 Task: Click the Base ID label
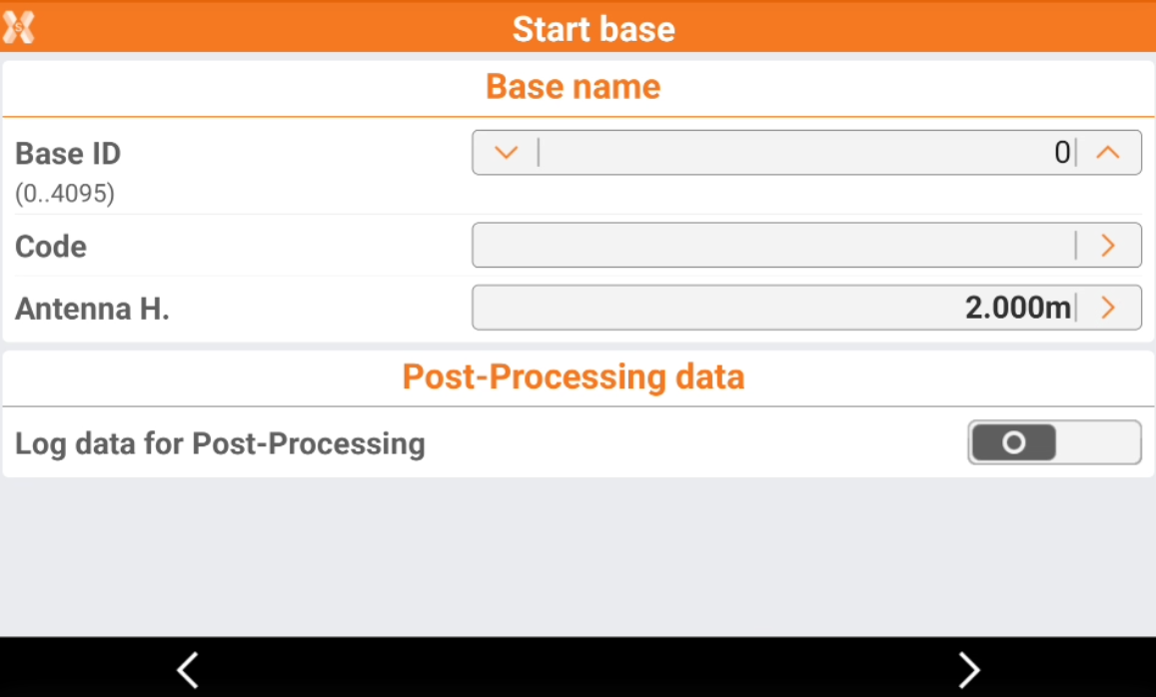point(68,154)
